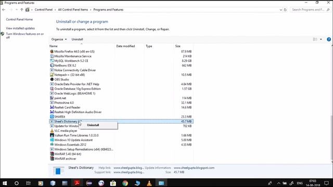Navigate to Control Panel breadcrumb
Screen dimensions: 333x187
(x=44, y=10)
